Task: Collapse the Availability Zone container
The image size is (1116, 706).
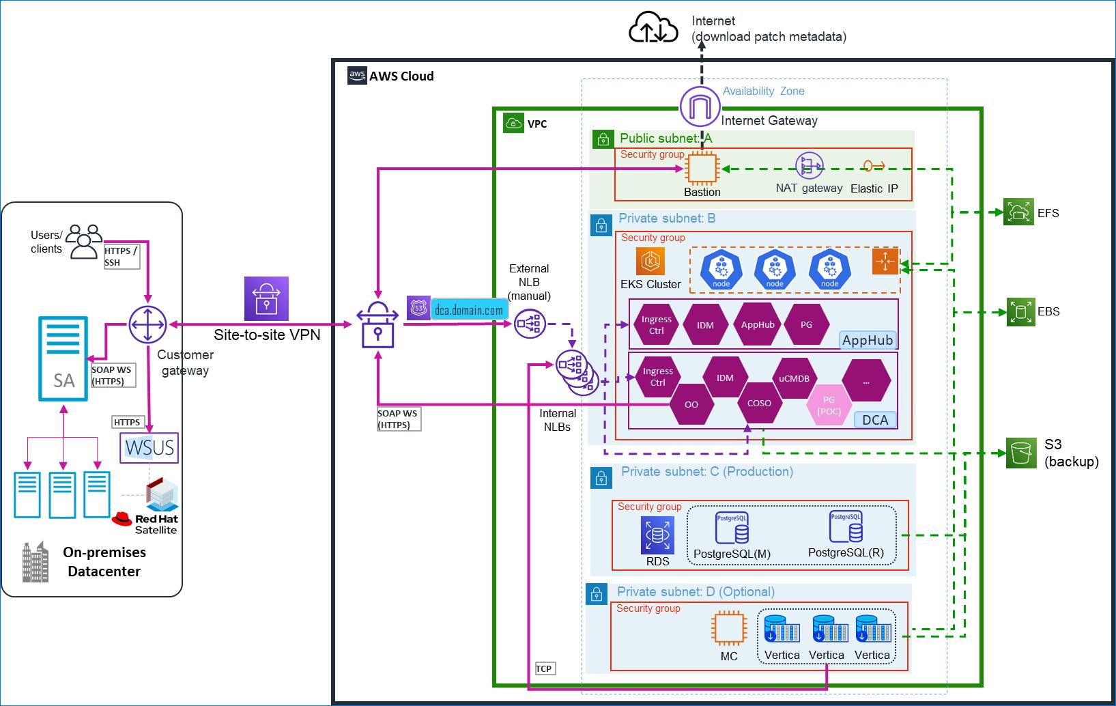Action: tap(762, 91)
